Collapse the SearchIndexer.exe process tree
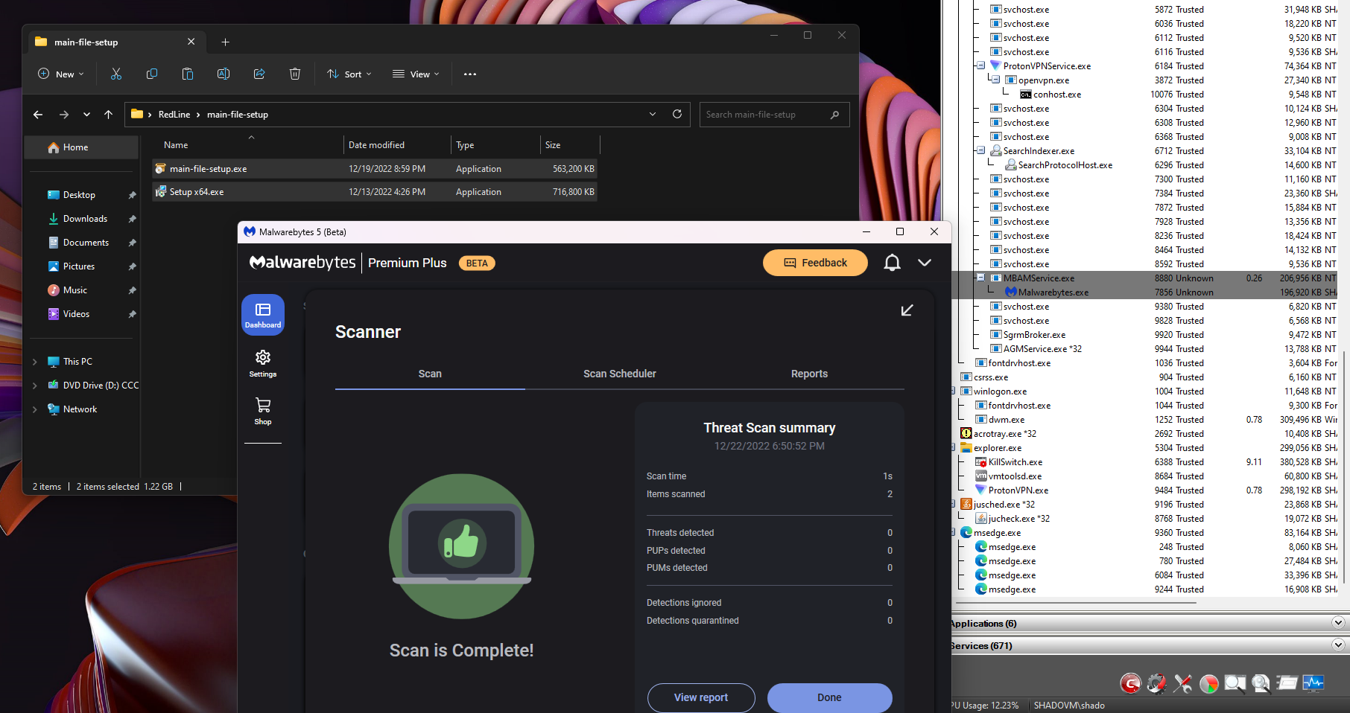The width and height of the screenshot is (1350, 713). 981,150
